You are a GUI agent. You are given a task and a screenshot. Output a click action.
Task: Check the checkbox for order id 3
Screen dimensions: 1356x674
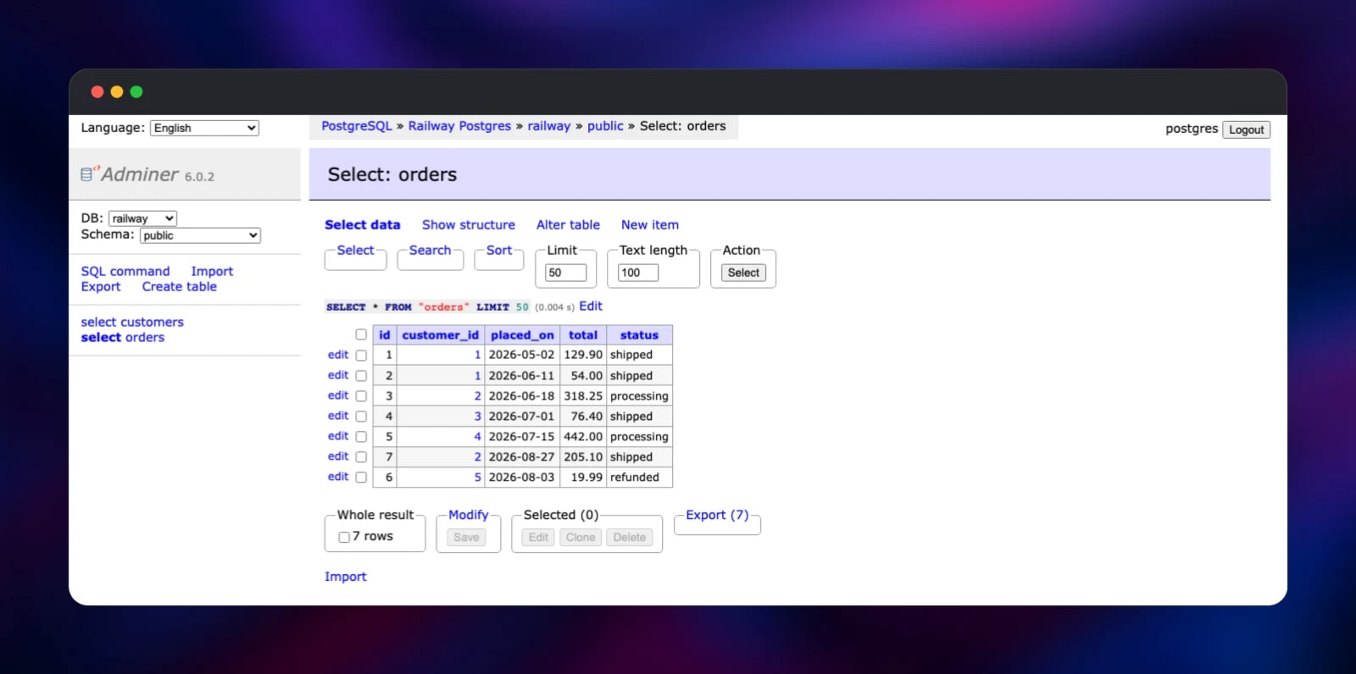coord(361,396)
